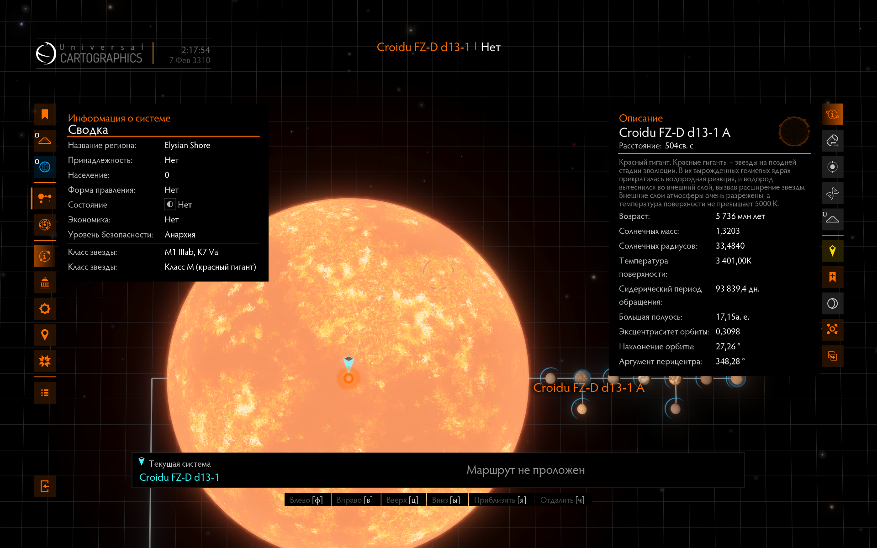Open the location pin icon in left sidebar
The width and height of the screenshot is (877, 548).
point(45,335)
